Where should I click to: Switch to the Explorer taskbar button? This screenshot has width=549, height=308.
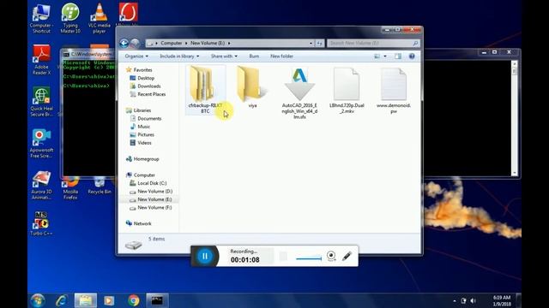(86, 300)
